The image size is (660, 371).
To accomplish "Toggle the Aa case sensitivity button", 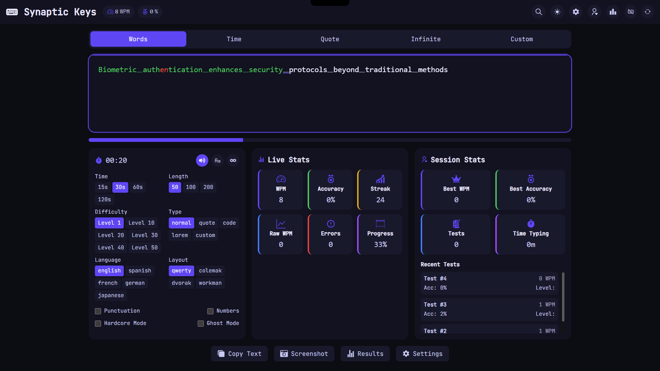I will pos(218,160).
